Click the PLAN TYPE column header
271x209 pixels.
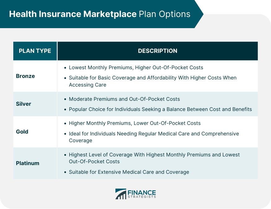(35, 51)
